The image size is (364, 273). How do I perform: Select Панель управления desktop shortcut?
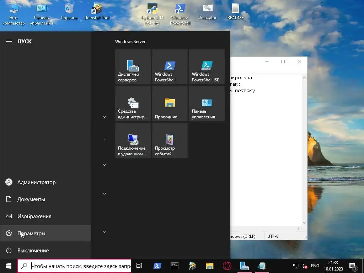pyautogui.click(x=41, y=14)
